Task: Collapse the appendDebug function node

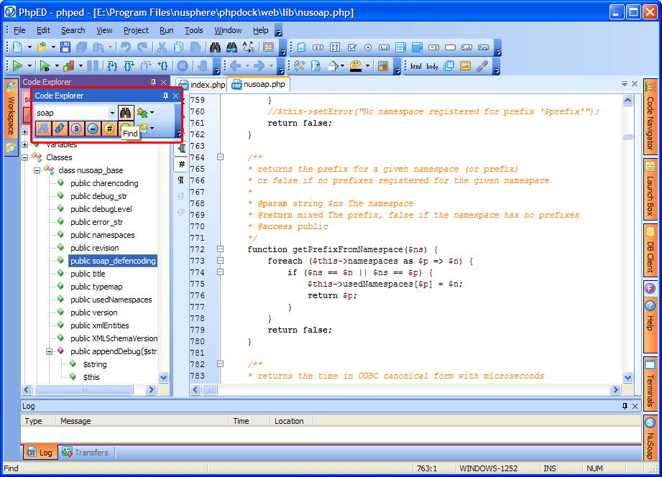Action: tap(50, 351)
